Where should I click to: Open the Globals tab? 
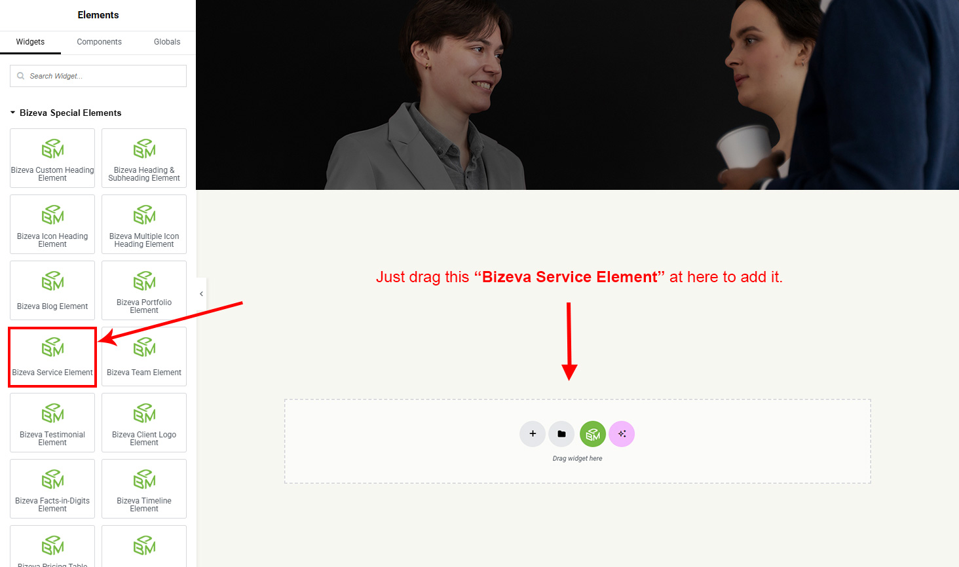(x=167, y=42)
